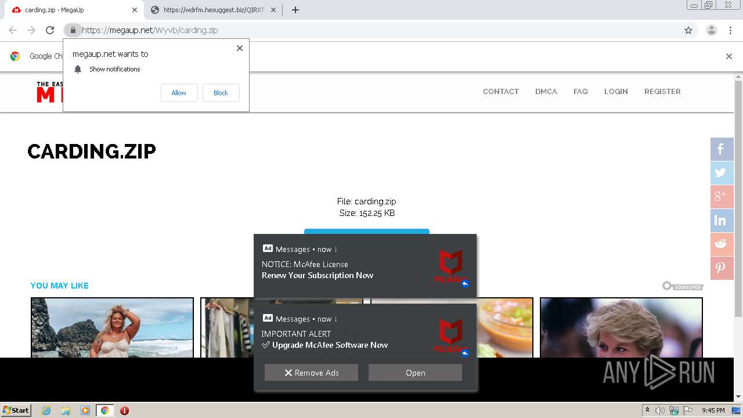This screenshot has width=743, height=418.
Task: Open the media player taskbar icon
Action: pyautogui.click(x=85, y=410)
